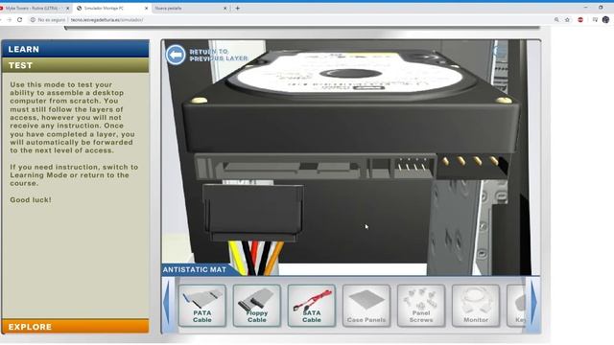This screenshot has width=614, height=345.
Task: Click the red extension icon in toolbar
Action: point(580,19)
